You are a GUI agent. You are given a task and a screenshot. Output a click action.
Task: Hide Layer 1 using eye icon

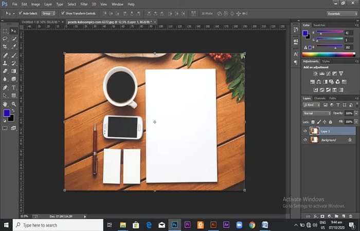(x=305, y=131)
